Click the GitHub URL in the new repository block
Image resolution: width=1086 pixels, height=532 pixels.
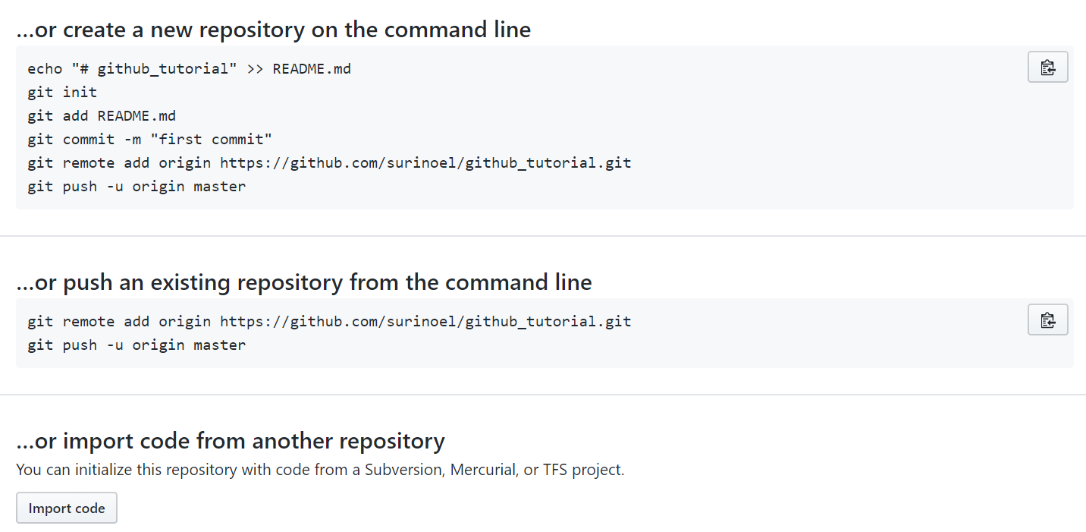click(425, 163)
